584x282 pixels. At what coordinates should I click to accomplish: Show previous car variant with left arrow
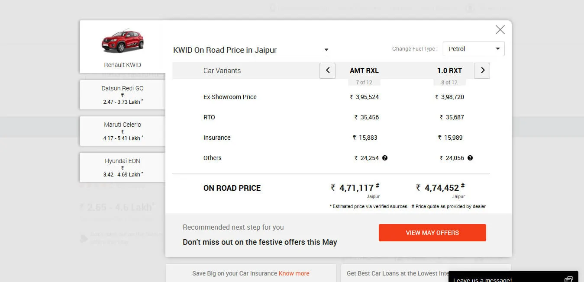click(328, 70)
